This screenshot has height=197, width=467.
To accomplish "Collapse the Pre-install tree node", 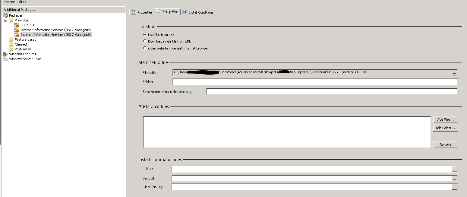I will point(5,20).
